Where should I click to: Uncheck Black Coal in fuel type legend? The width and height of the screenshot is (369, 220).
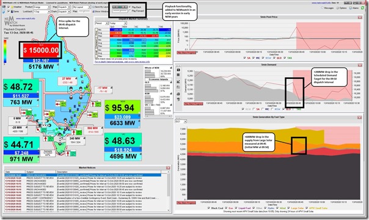[209, 208]
